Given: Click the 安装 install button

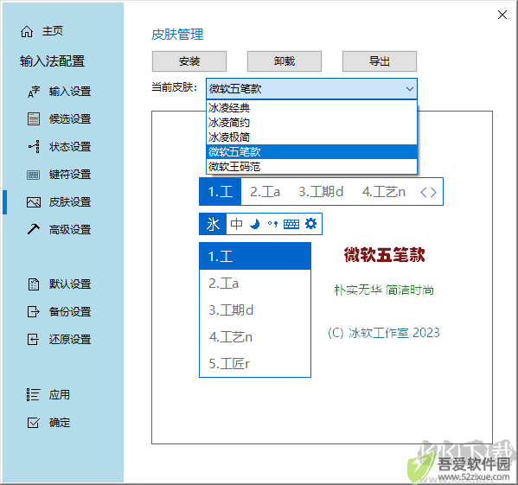Looking at the screenshot, I should (189, 61).
